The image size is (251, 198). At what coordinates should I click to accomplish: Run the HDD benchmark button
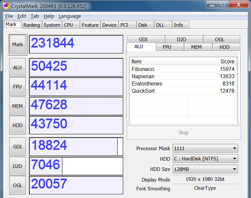tap(18, 125)
